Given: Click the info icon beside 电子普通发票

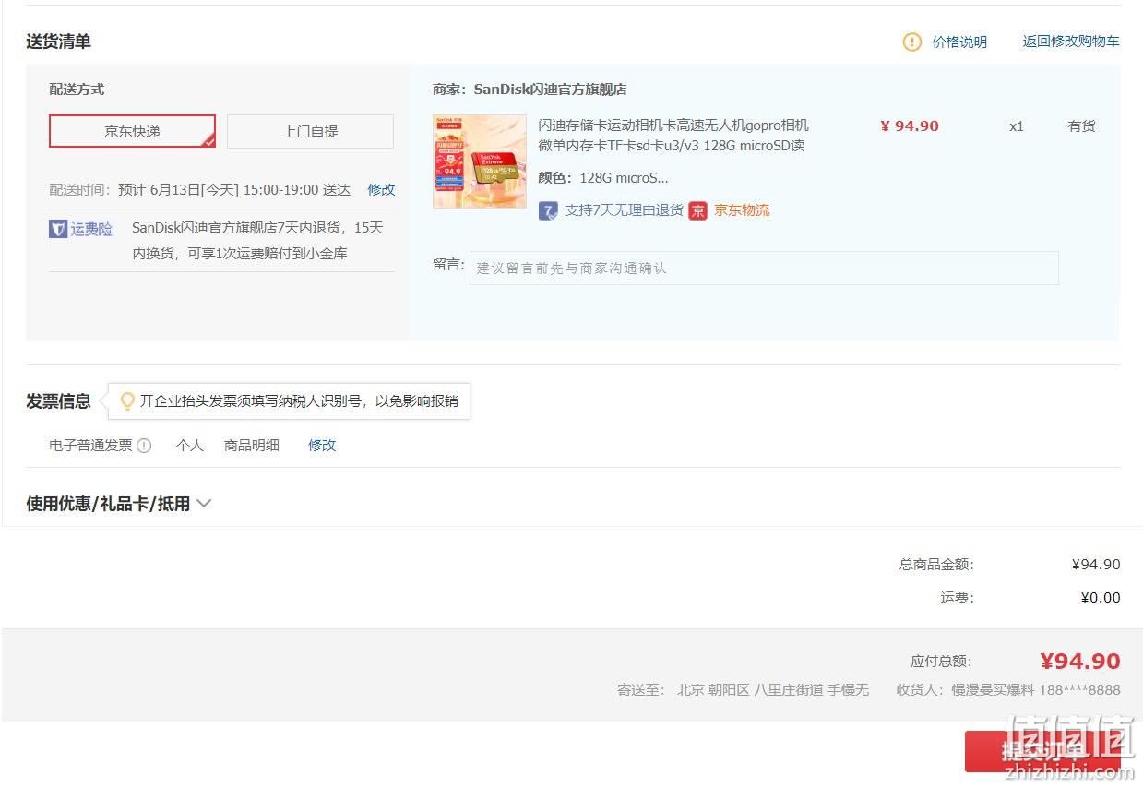Looking at the screenshot, I should (x=144, y=446).
